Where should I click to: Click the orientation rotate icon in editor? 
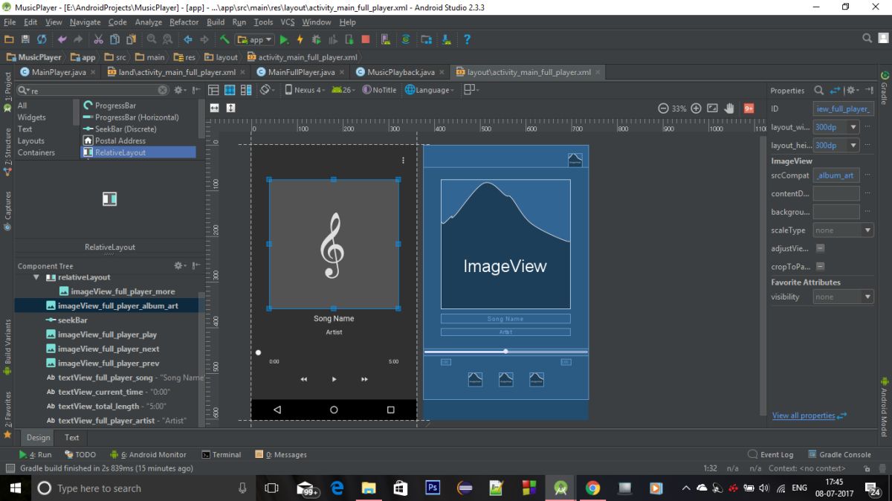pyautogui.click(x=266, y=90)
